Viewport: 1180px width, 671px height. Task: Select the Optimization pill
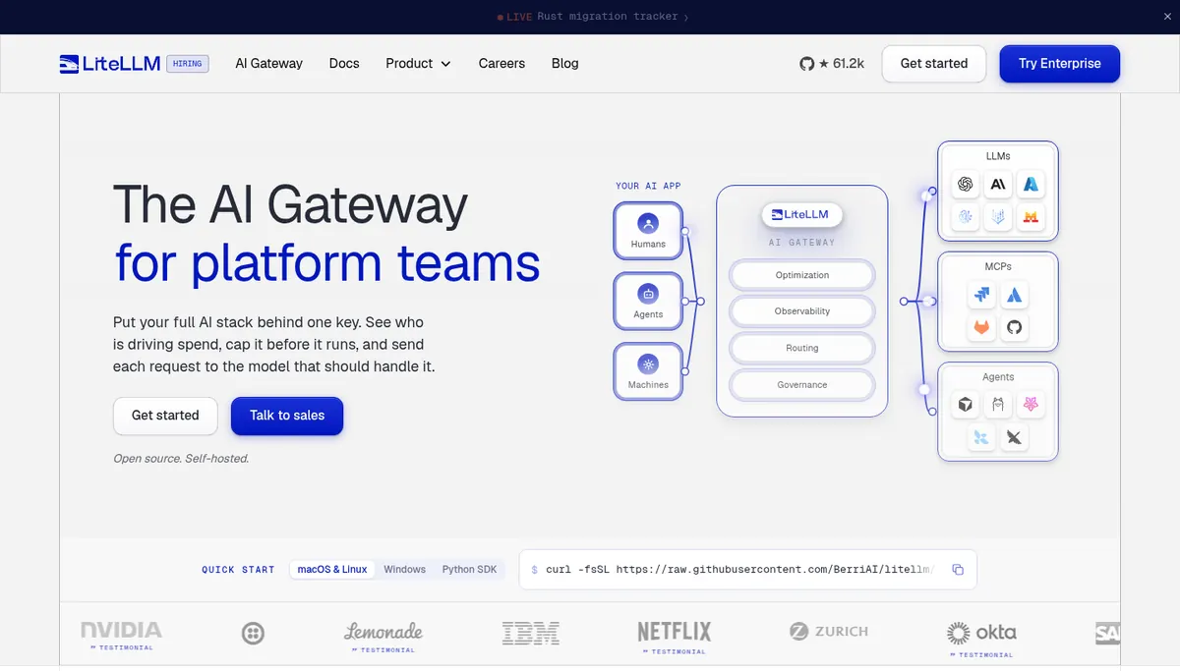[802, 275]
